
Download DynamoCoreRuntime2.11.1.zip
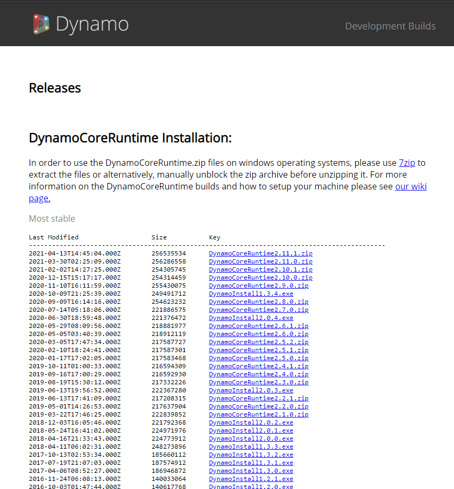(260, 253)
